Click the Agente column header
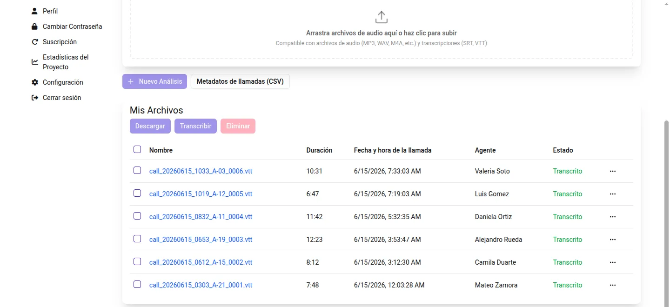The image size is (670, 307). pos(485,150)
